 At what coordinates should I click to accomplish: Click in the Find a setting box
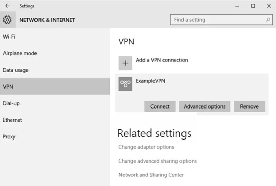217,20
